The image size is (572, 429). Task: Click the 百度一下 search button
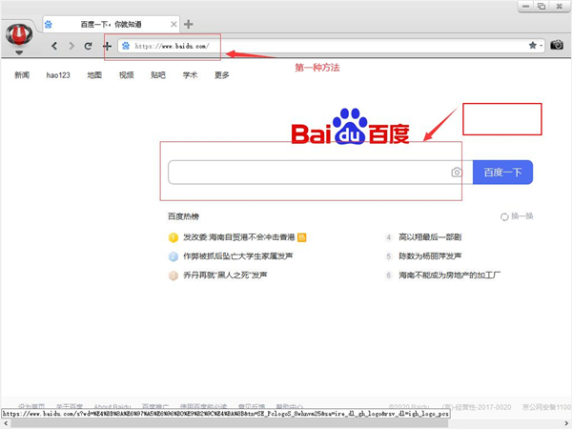pyautogui.click(x=502, y=173)
